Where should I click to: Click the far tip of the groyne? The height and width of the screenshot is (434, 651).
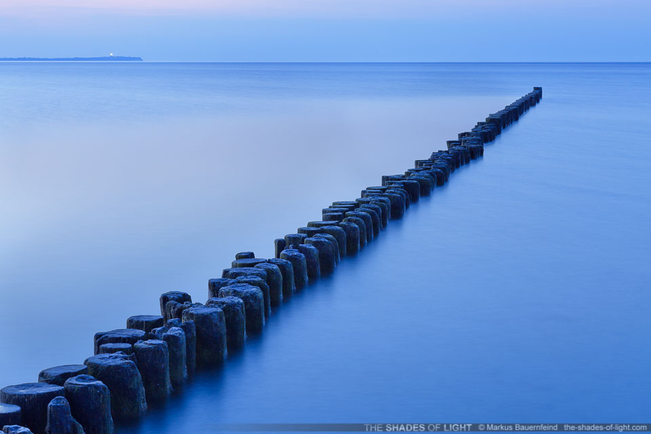pyautogui.click(x=537, y=91)
